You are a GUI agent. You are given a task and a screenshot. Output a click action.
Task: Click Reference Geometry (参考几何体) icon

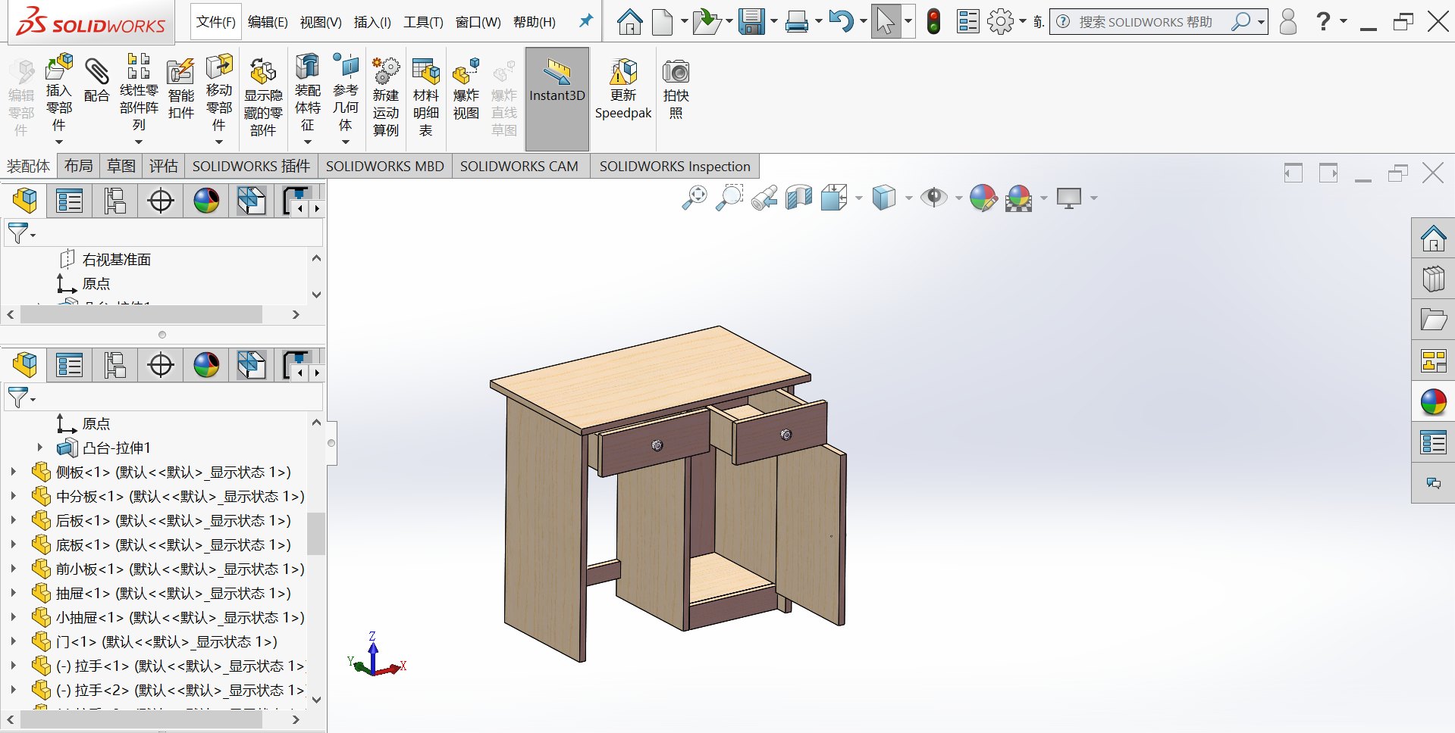tap(345, 67)
